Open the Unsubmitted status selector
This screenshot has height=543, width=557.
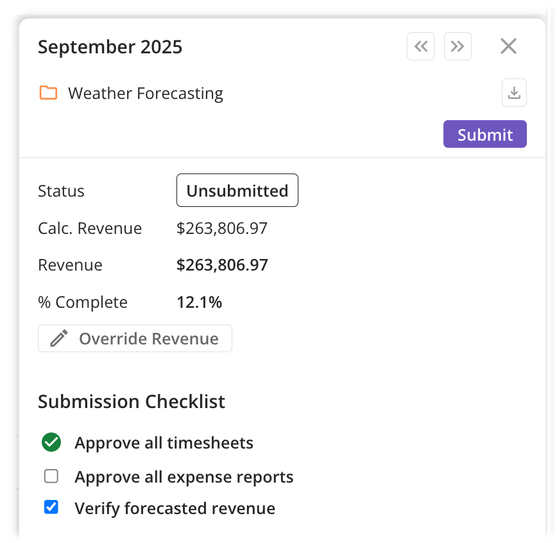point(237,190)
